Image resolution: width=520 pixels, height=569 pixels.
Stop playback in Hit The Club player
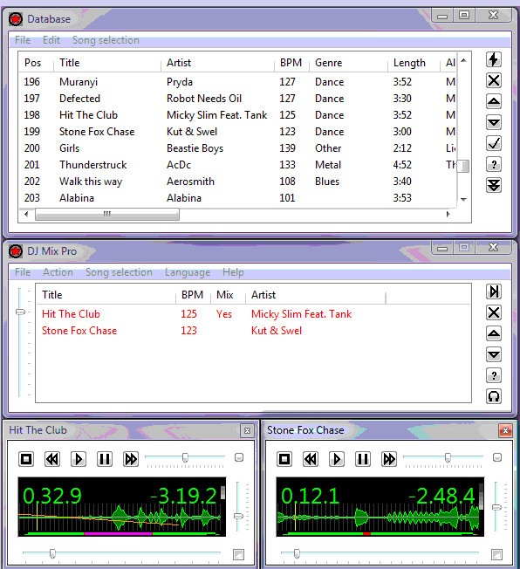26,459
